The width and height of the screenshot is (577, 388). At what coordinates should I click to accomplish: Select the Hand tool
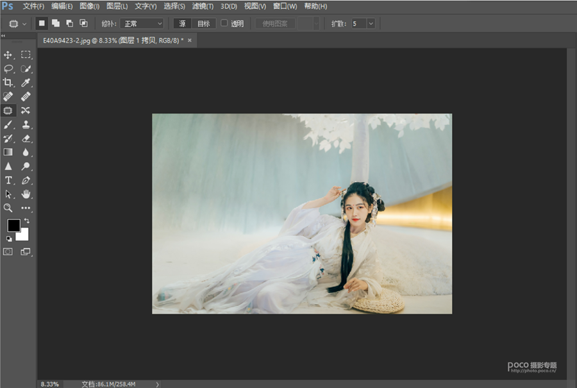click(x=26, y=194)
